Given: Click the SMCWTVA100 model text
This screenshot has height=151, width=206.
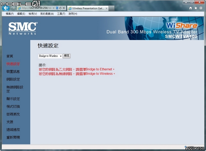Looking at the screenshot, I should point(181,36).
